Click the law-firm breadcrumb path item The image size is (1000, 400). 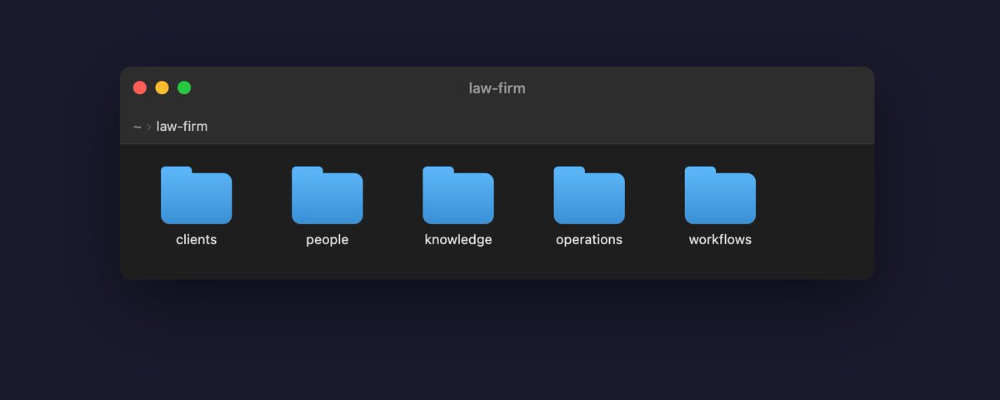coord(182,127)
